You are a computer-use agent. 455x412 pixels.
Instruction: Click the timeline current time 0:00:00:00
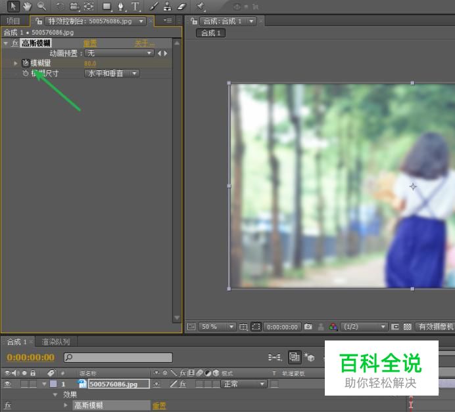click(x=31, y=358)
